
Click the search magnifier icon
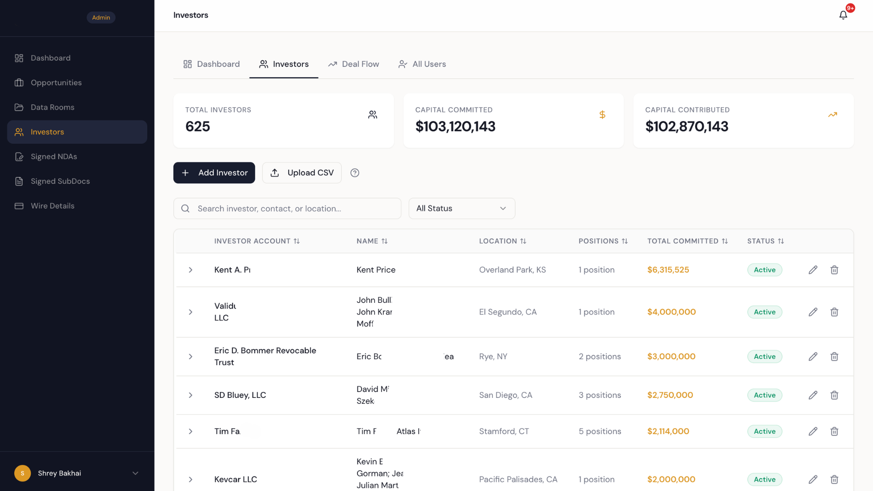185,208
